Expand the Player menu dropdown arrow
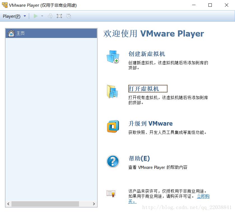 tap(25, 16)
